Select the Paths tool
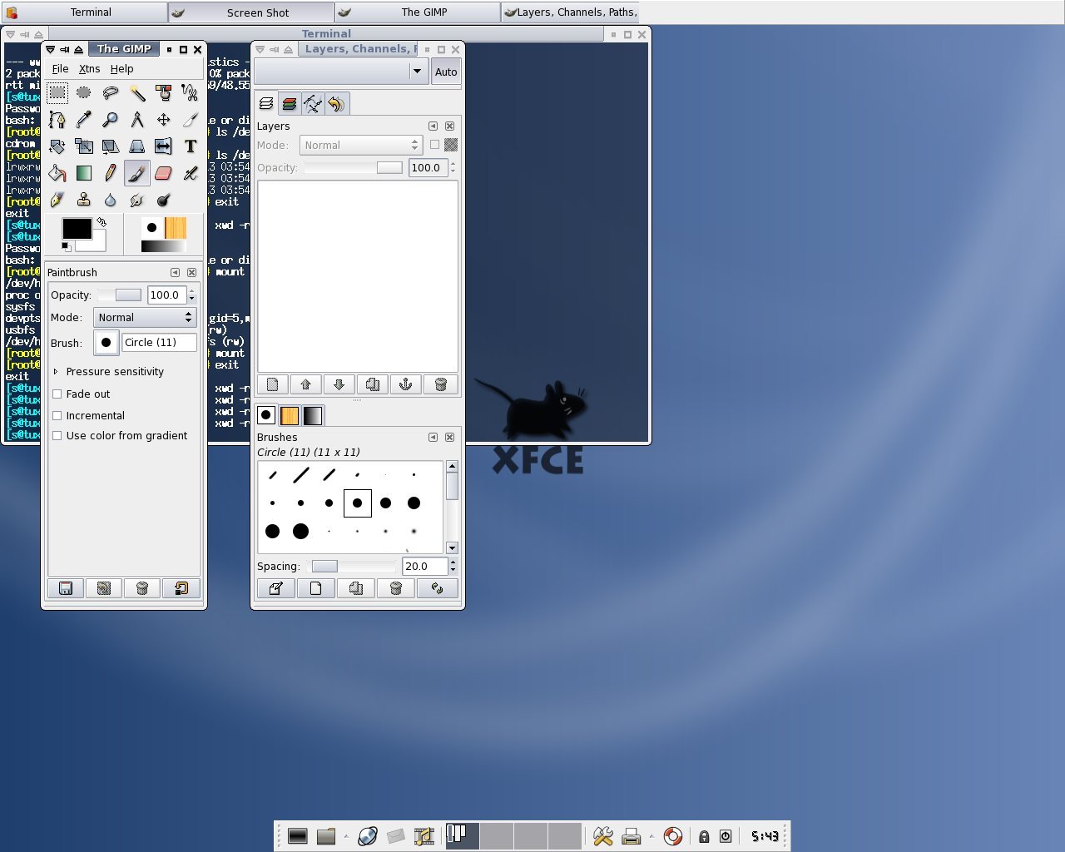This screenshot has height=852, width=1065. 57,120
